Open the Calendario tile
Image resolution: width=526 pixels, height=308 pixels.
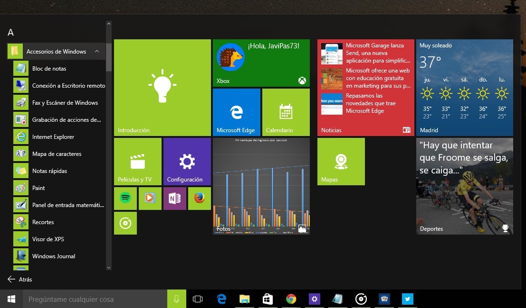286,112
